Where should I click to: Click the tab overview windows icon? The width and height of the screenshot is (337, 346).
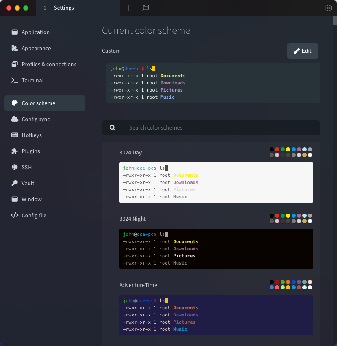pos(145,8)
